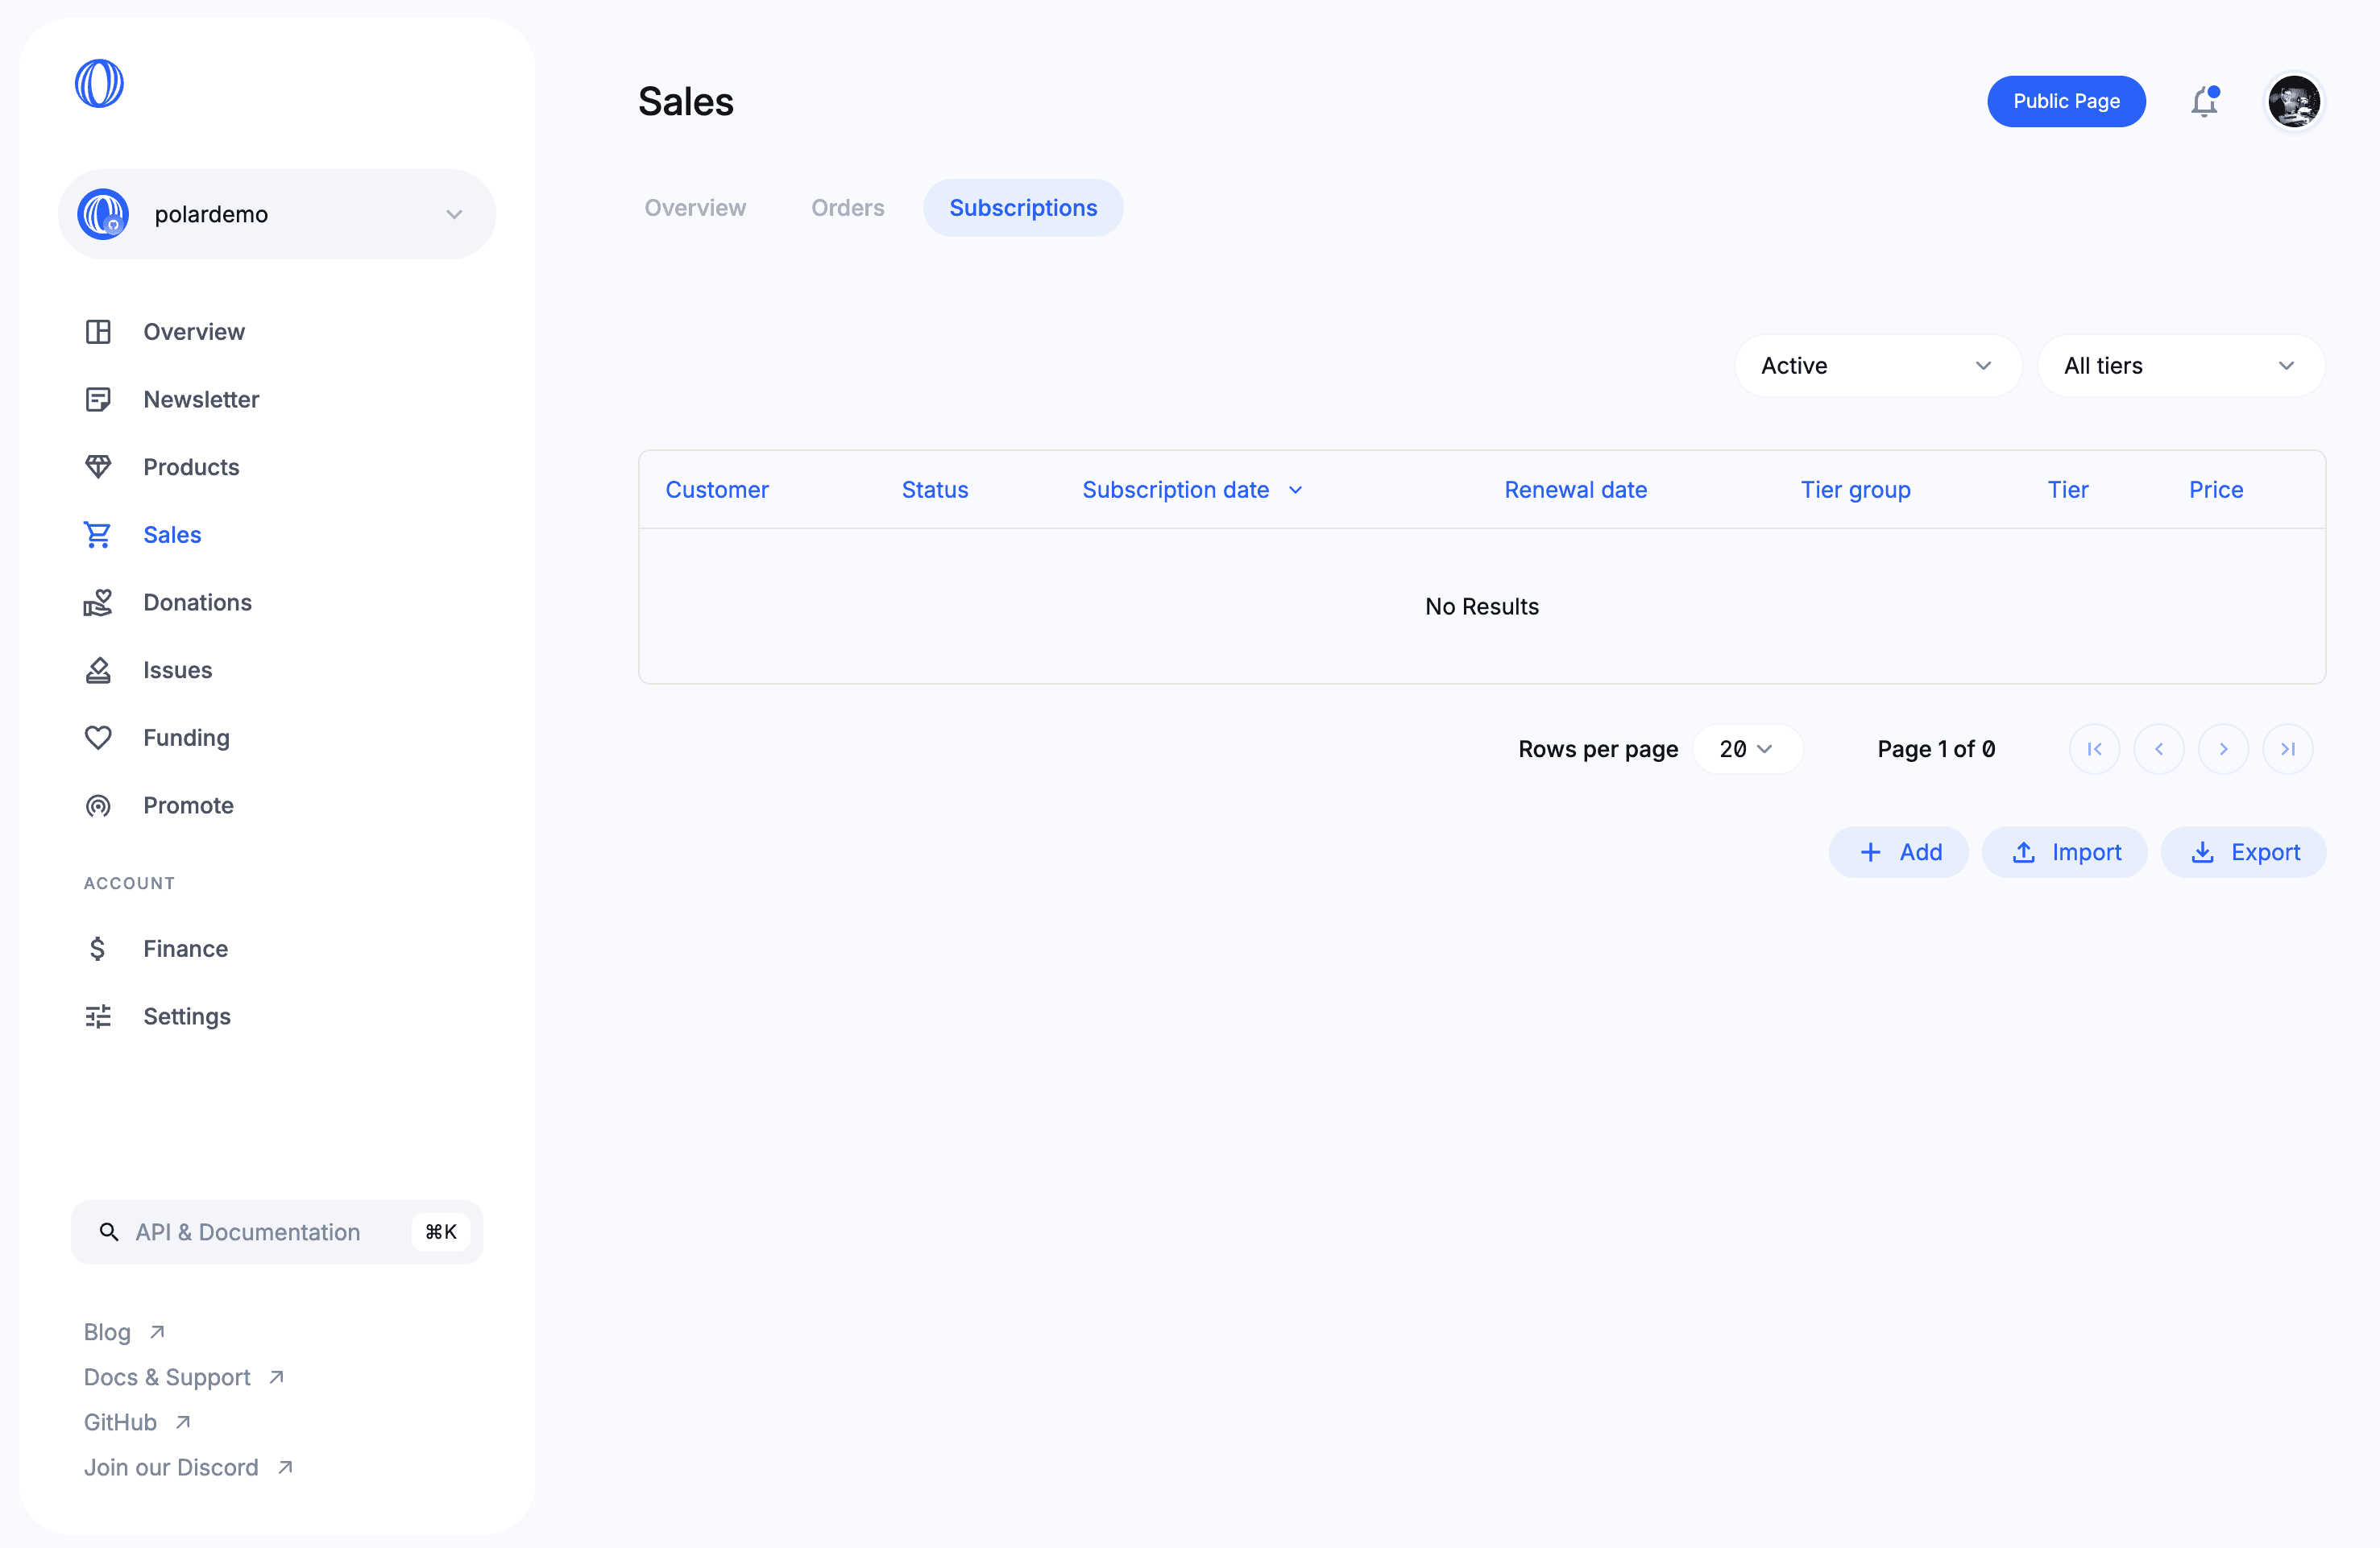Open Issues section in sidebar

pyautogui.click(x=177, y=671)
